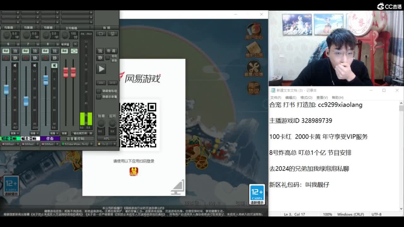
Task: Click the master pan knob showing 100
Action: tap(65, 35)
